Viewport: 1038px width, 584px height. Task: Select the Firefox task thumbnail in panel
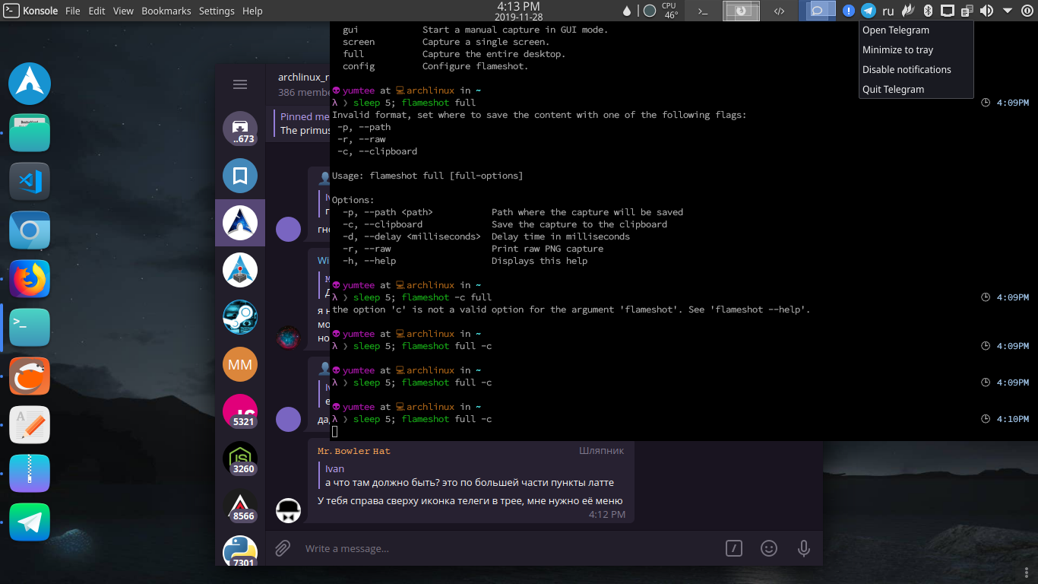741,11
